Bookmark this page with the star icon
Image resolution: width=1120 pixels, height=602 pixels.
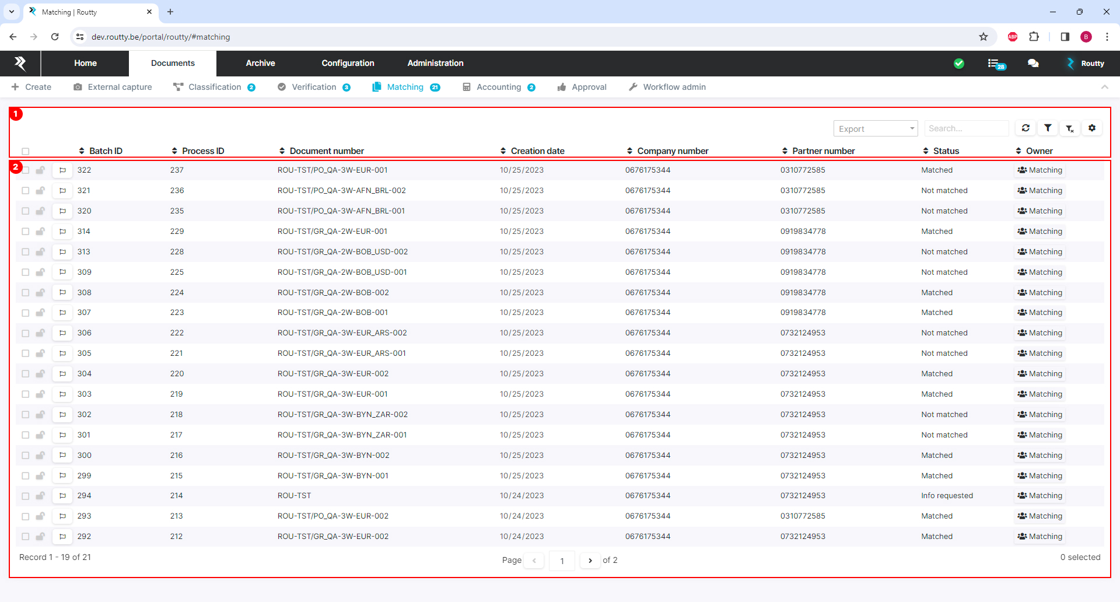point(984,37)
